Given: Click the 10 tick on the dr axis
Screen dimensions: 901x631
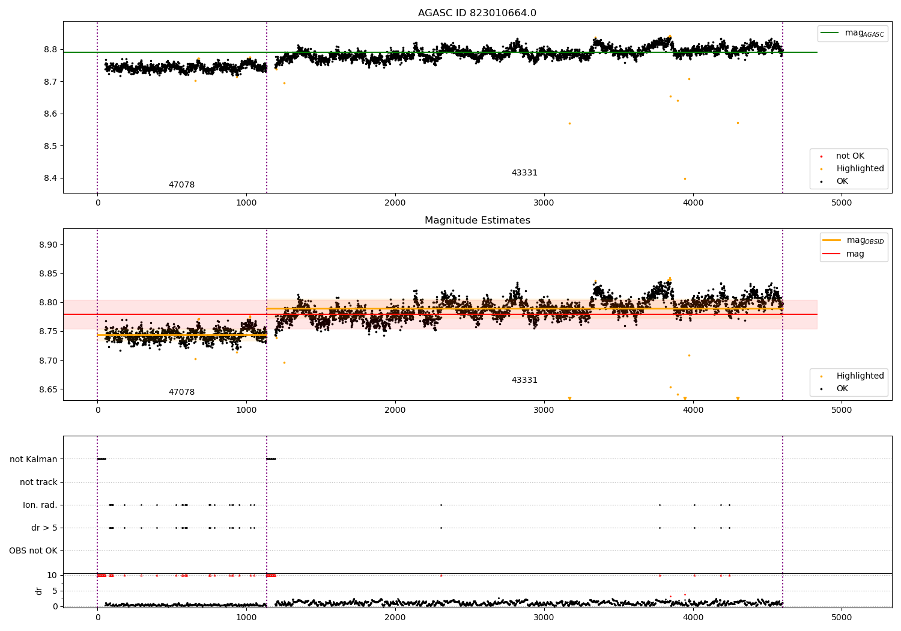Looking at the screenshot, I should tap(52, 576).
